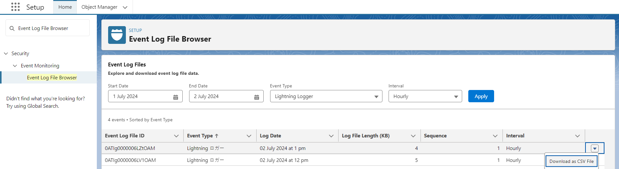Select Event Log File Browser in sidebar
This screenshot has height=169, width=619.
[52, 78]
